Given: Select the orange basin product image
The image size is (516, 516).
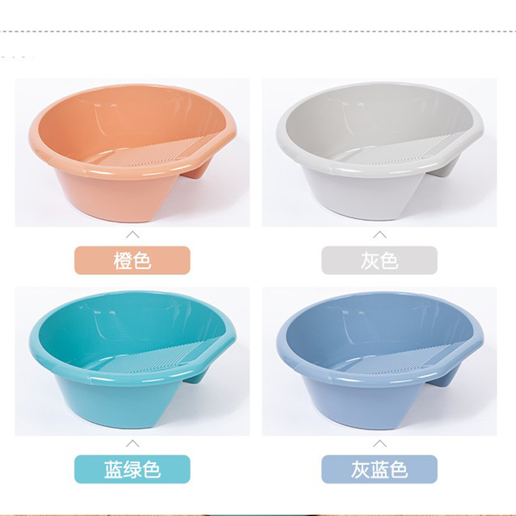Looking at the screenshot, I should [132, 152].
